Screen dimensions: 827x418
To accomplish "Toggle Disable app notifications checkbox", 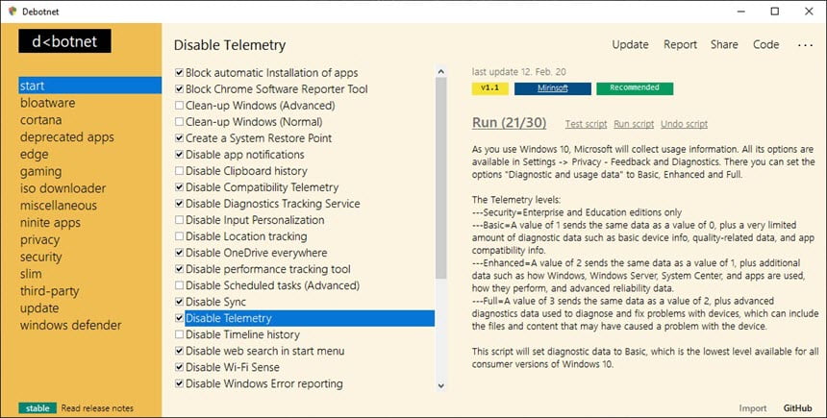I will [x=179, y=155].
